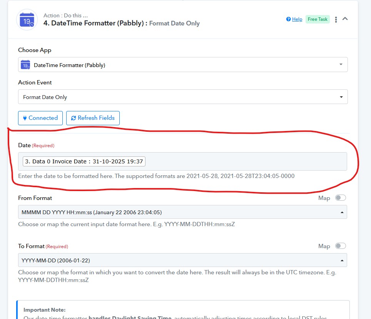This screenshot has width=371, height=319.
Task: Click the green Free Task badge
Action: click(318, 19)
